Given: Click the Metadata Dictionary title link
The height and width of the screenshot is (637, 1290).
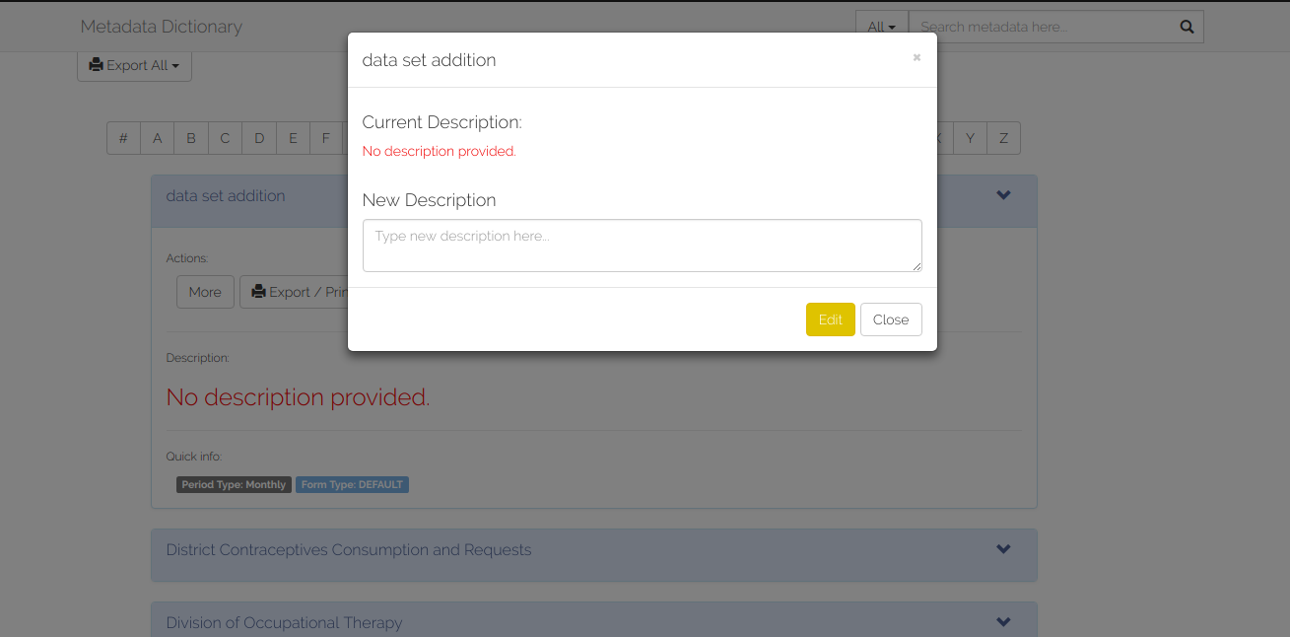Looking at the screenshot, I should tap(161, 27).
